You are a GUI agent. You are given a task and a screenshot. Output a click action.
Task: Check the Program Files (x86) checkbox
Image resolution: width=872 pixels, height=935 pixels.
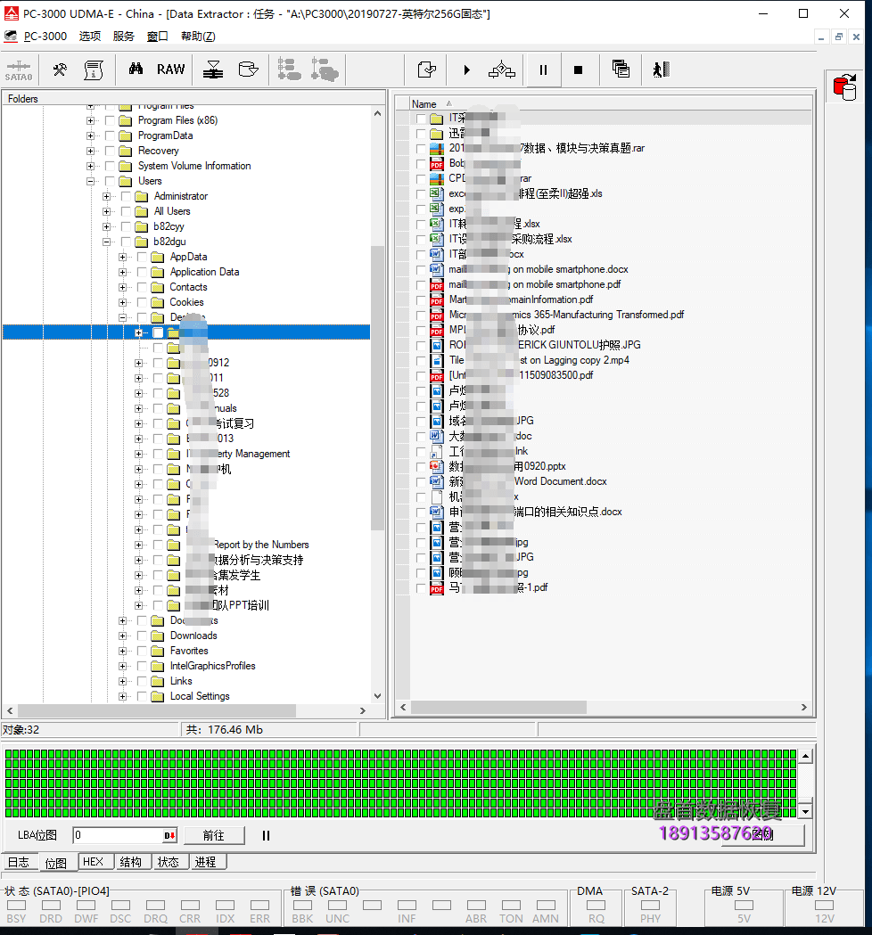110,120
